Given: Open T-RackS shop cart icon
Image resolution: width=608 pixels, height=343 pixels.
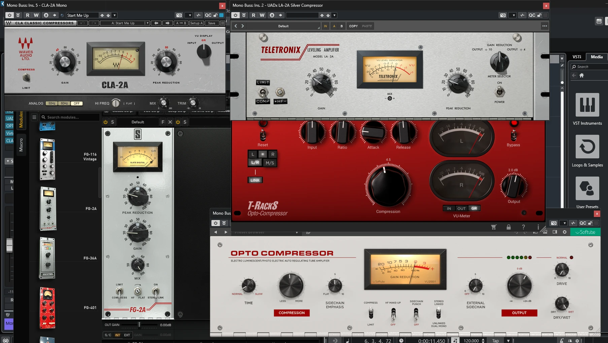Looking at the screenshot, I should 494,227.
